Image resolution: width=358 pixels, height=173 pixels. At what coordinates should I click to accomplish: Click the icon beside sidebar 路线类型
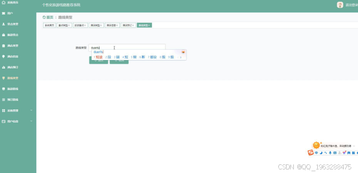tap(4, 78)
